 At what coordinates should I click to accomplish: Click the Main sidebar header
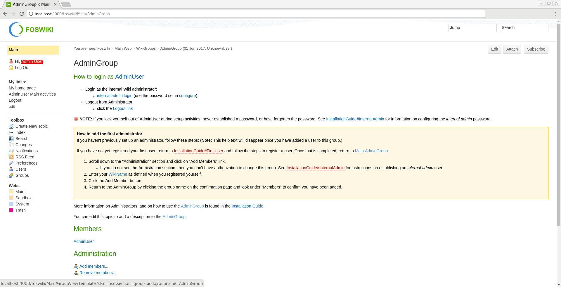coord(33,50)
